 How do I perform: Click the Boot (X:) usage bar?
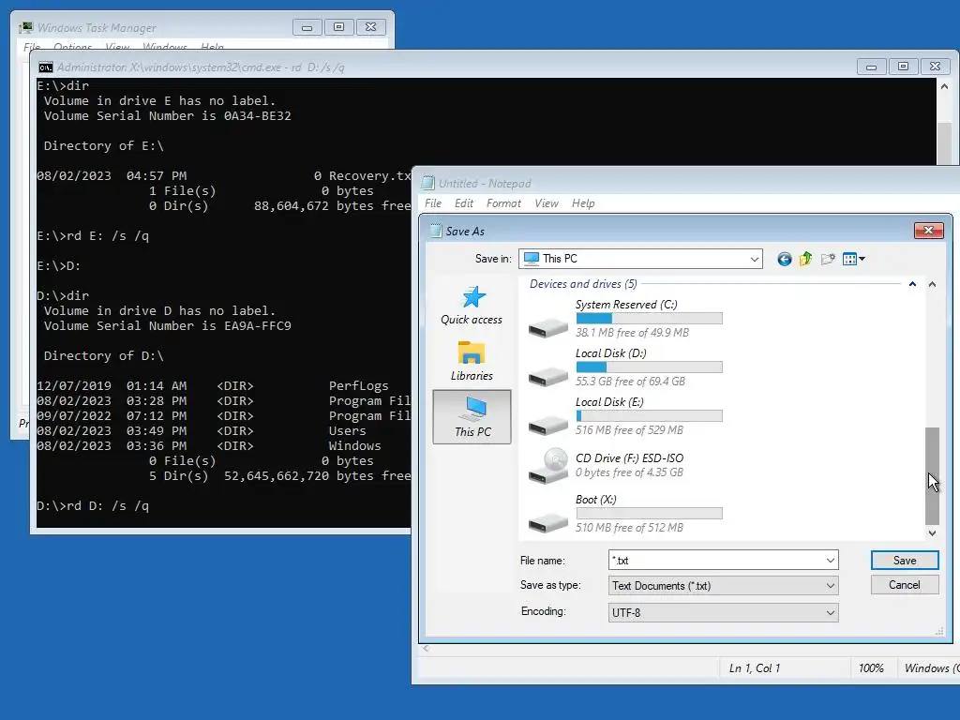tap(649, 513)
